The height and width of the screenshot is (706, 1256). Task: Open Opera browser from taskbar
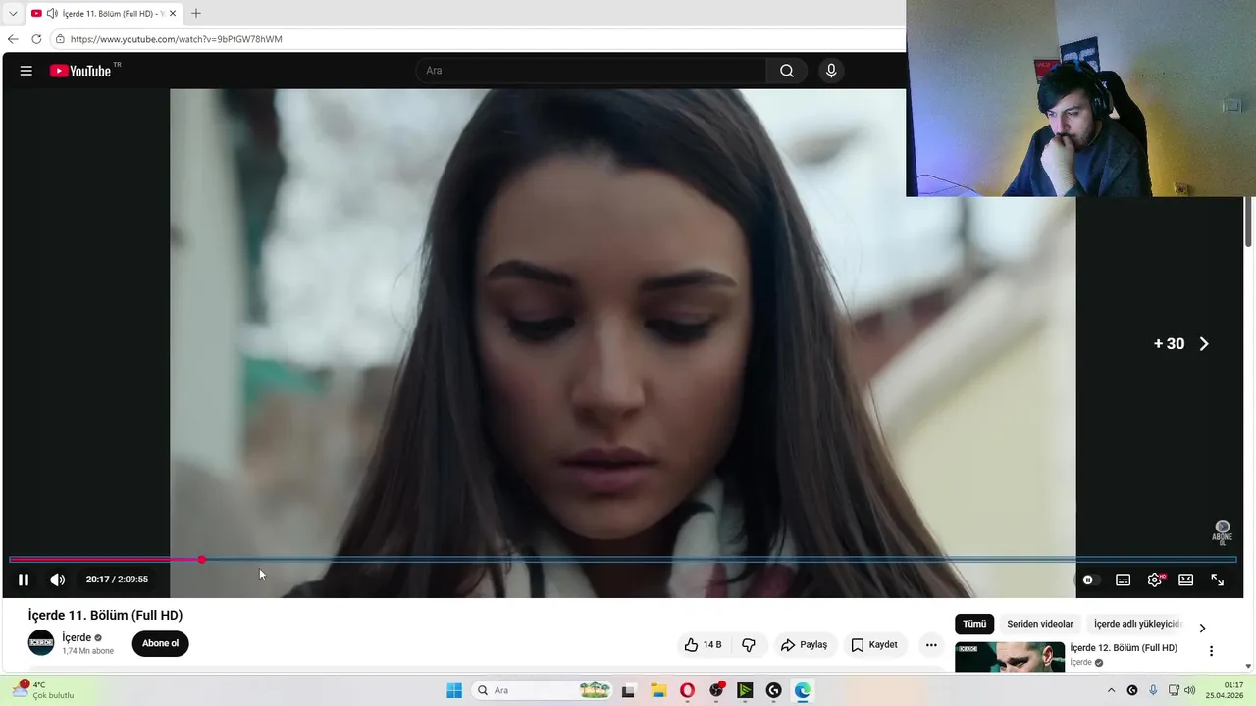pos(687,690)
